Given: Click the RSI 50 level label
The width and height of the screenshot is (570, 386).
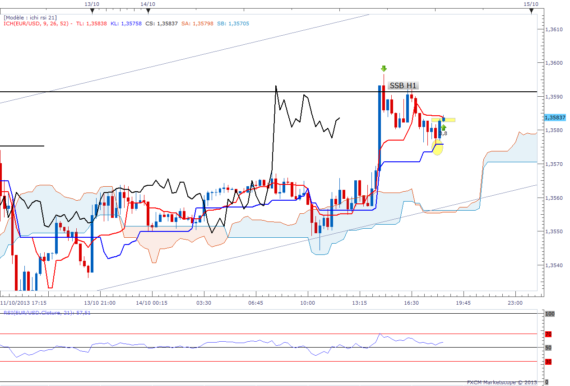Looking at the screenshot, I should [548, 348].
